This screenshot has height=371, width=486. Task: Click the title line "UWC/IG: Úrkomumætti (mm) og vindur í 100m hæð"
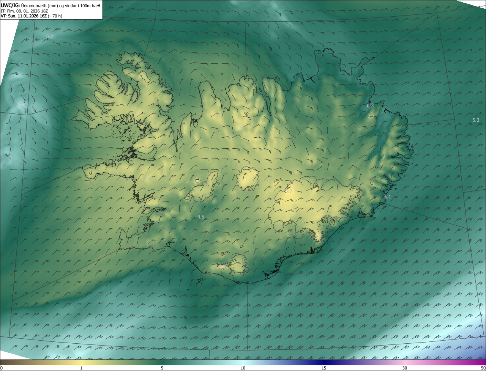50,5
